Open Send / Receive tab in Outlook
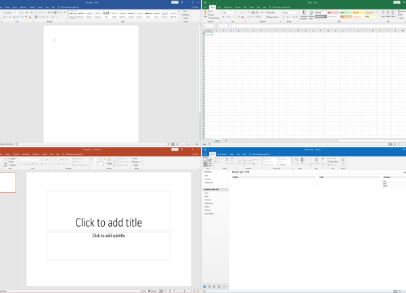The width and height of the screenshot is (406, 293). [x=222, y=154]
